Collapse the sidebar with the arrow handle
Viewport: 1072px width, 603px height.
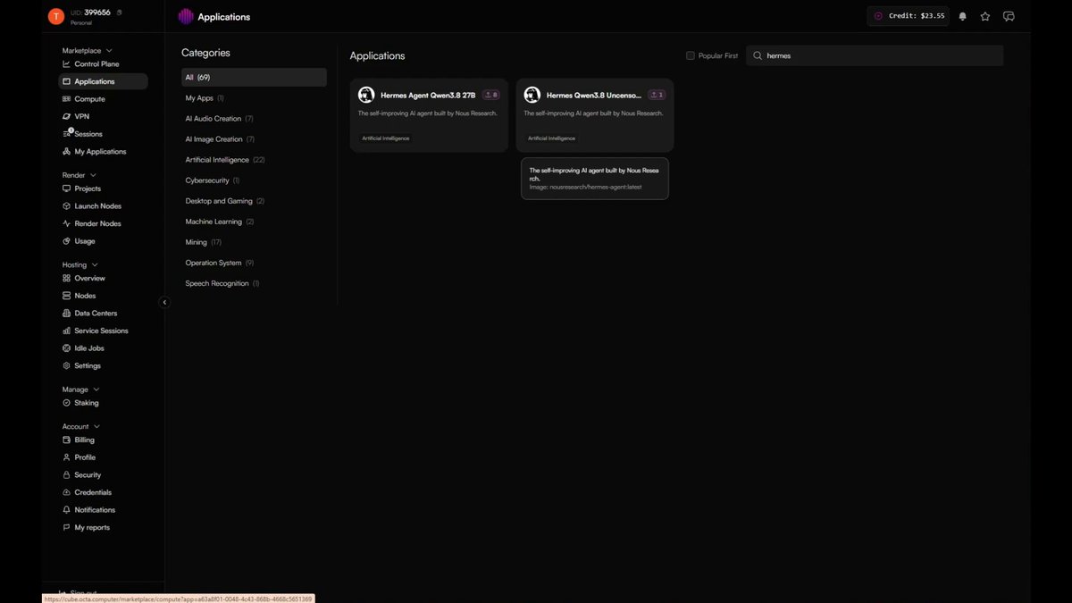point(164,302)
